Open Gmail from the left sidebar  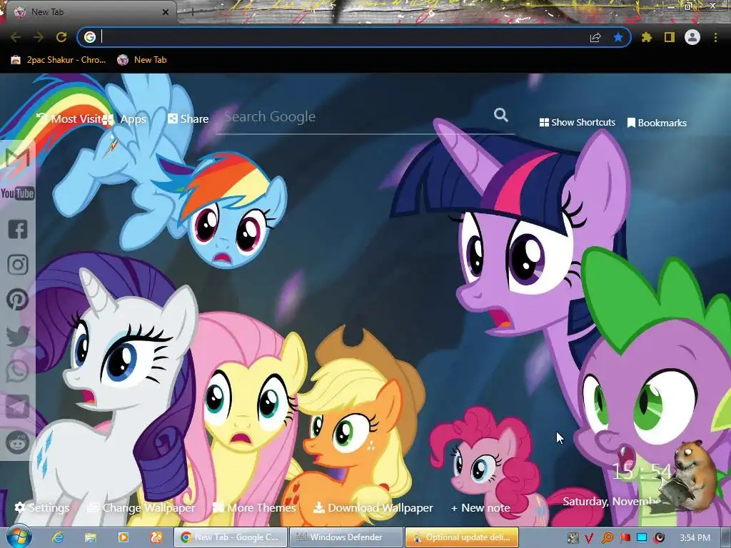(18, 158)
